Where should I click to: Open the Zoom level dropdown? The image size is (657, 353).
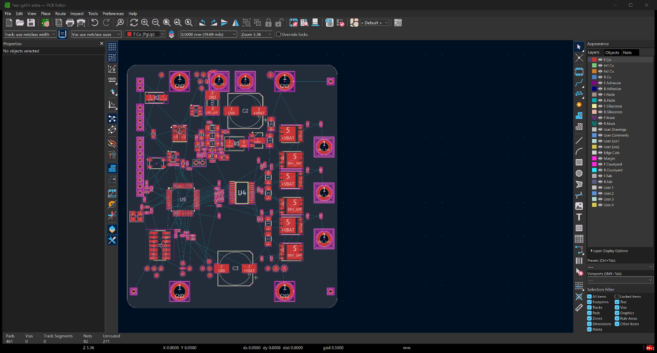tap(256, 34)
